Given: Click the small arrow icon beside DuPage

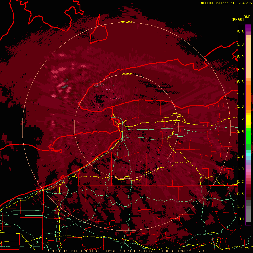Looking at the screenshot, I should [250, 3].
